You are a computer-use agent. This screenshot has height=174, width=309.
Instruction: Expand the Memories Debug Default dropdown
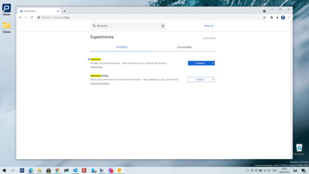201,79
